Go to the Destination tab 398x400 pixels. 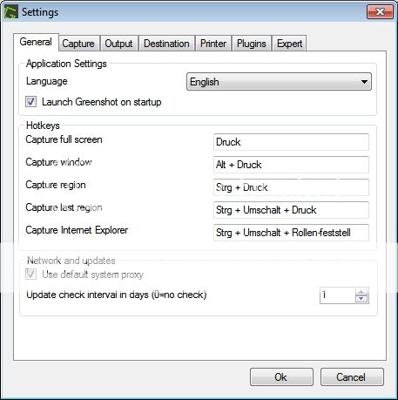click(x=166, y=44)
